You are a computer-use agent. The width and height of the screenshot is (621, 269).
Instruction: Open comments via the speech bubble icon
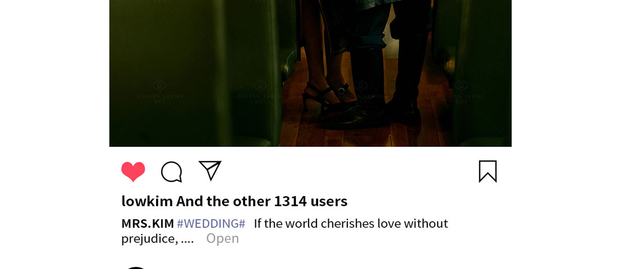tap(171, 172)
